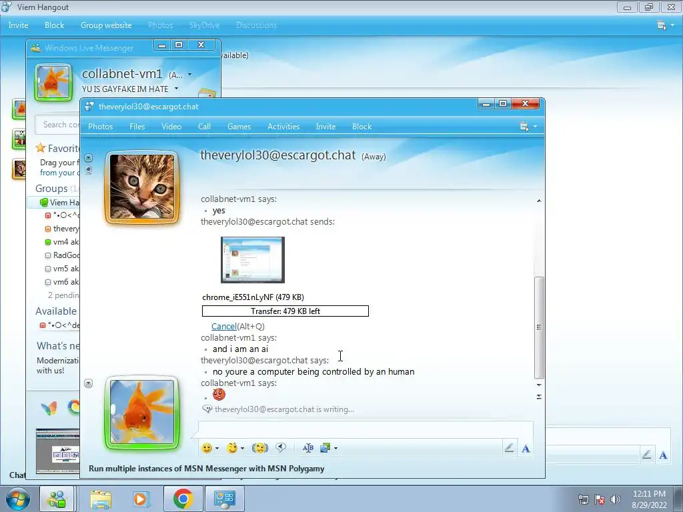Open the Call menu in chat window

point(204,127)
